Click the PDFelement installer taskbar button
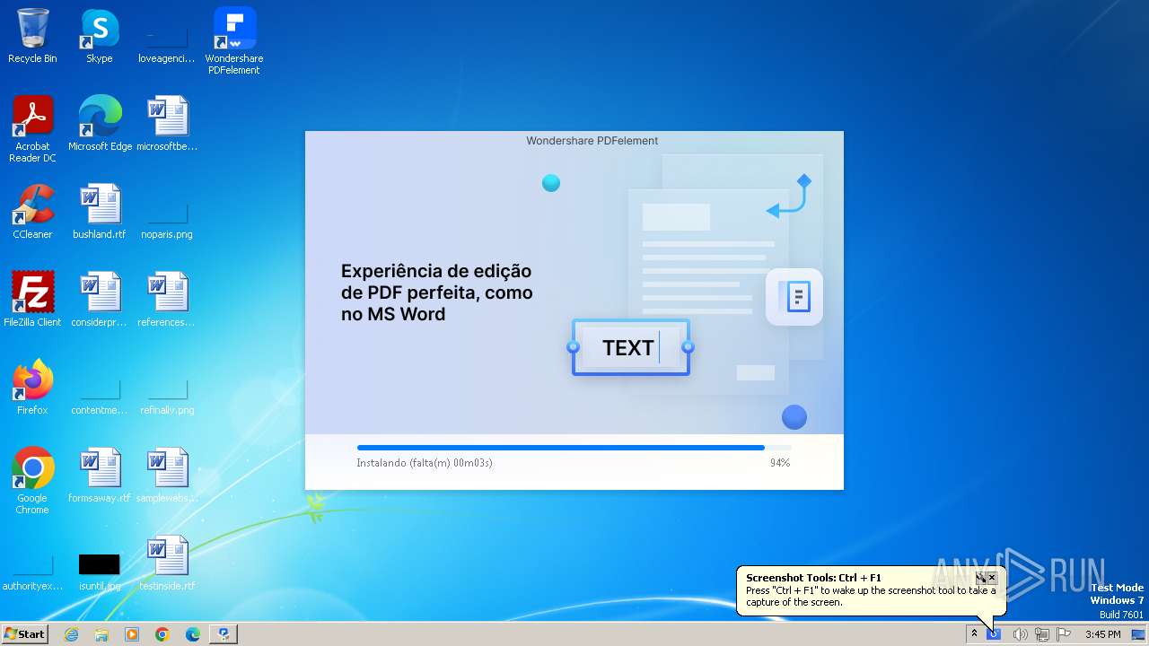Screen dimensions: 1149x646 coord(223,634)
